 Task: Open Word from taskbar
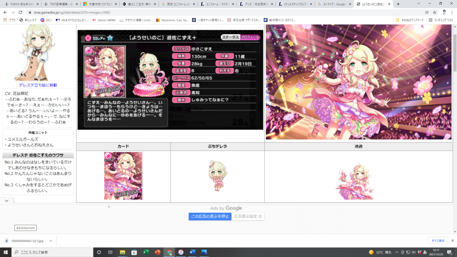(x=192, y=252)
